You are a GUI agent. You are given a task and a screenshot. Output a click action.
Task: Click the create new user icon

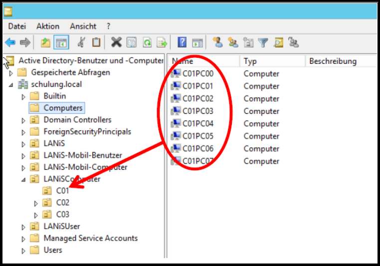click(x=217, y=43)
